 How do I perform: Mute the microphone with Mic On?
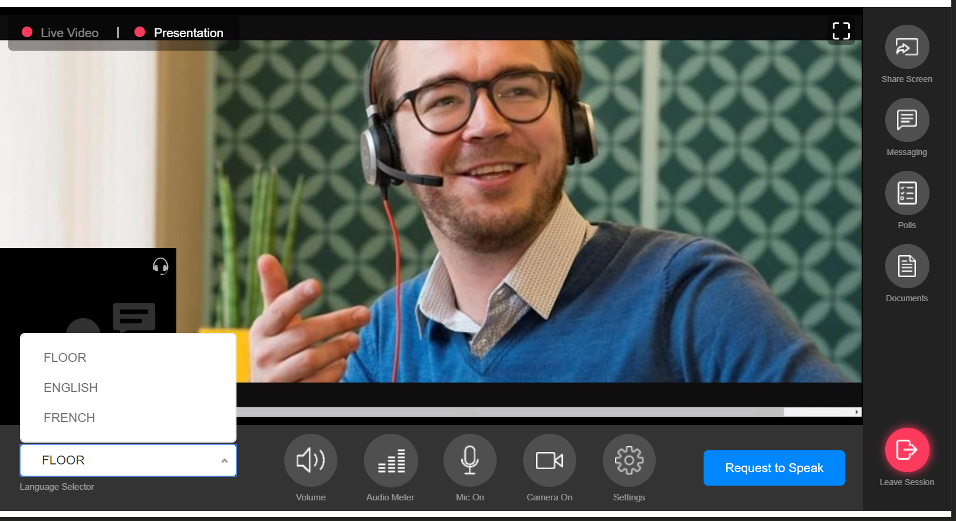click(470, 460)
